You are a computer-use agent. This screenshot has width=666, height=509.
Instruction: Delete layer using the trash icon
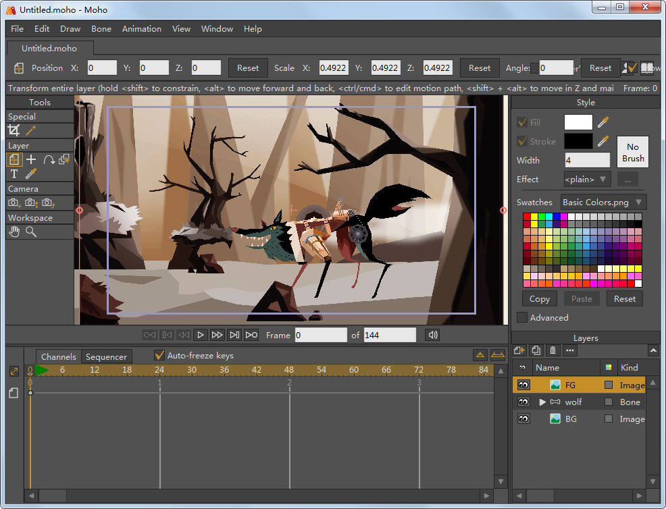click(553, 350)
